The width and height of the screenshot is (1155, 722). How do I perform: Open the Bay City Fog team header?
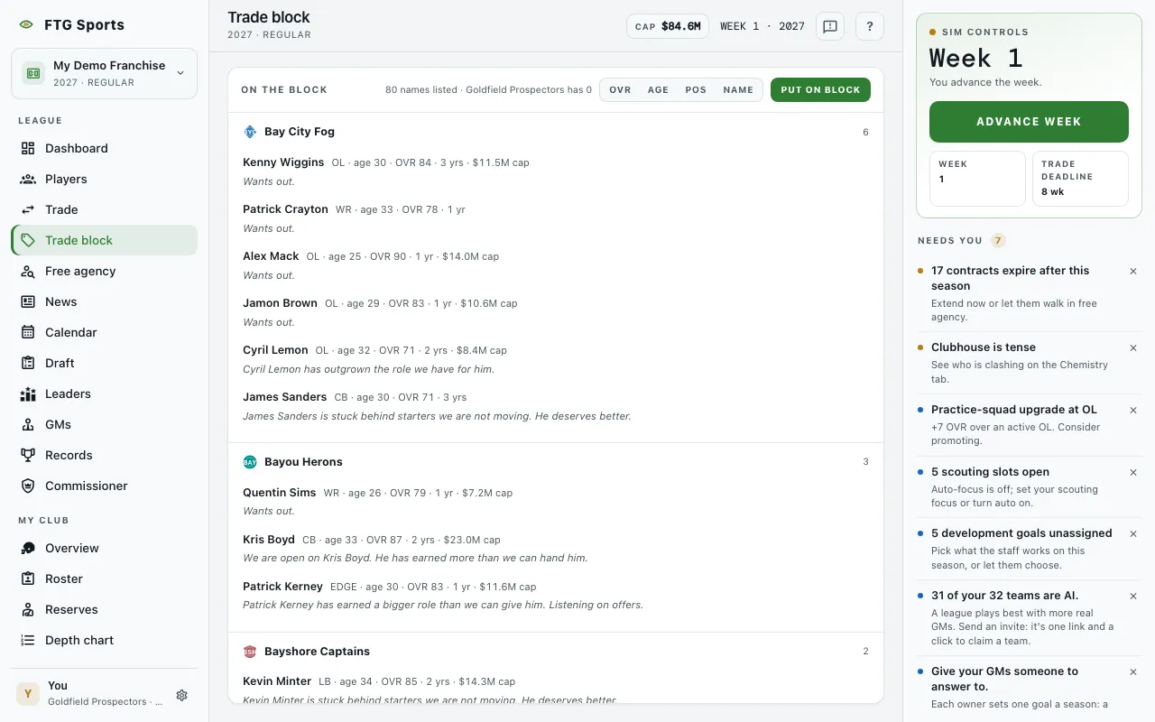pyautogui.click(x=556, y=132)
